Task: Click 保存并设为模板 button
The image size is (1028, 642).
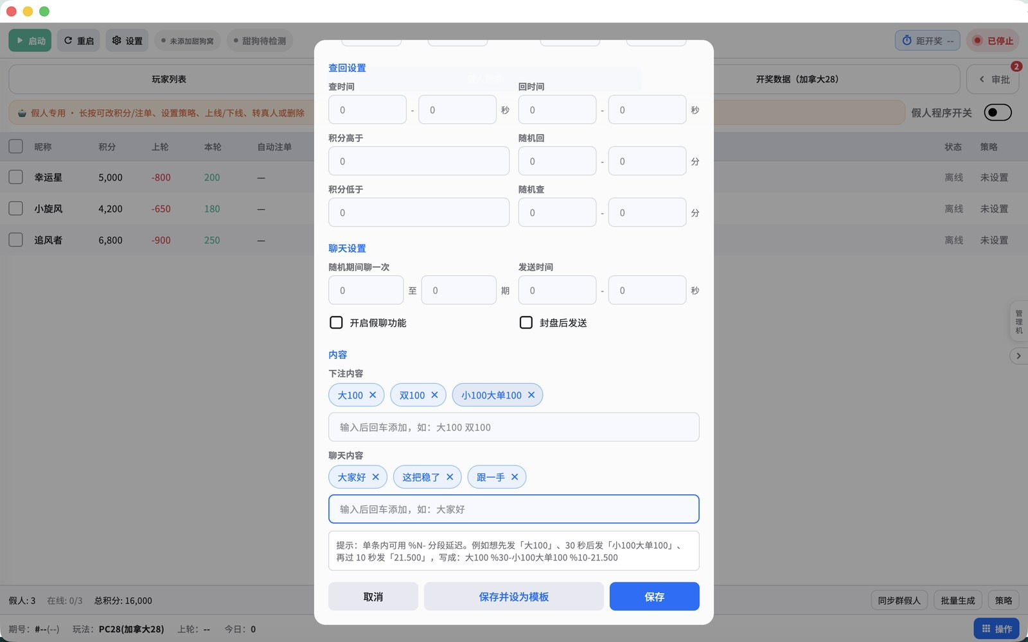Action: pos(514,596)
